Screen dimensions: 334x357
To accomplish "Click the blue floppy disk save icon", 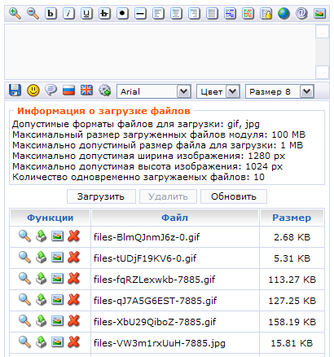I will click(x=15, y=90).
